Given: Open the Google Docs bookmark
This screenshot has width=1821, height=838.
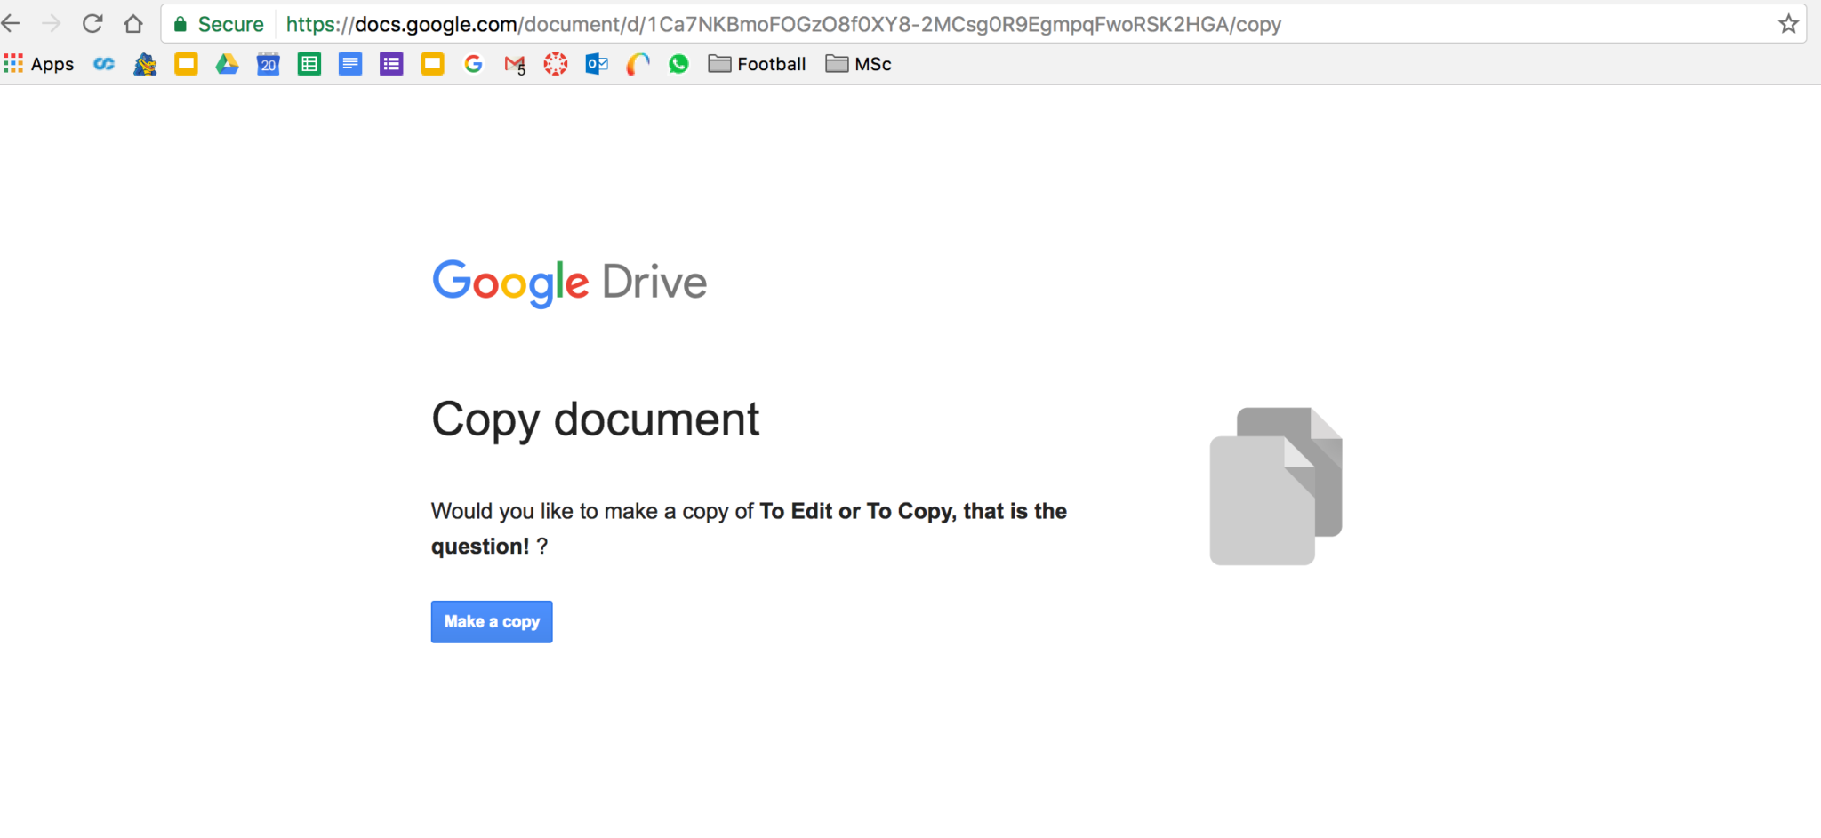Looking at the screenshot, I should pyautogui.click(x=350, y=64).
